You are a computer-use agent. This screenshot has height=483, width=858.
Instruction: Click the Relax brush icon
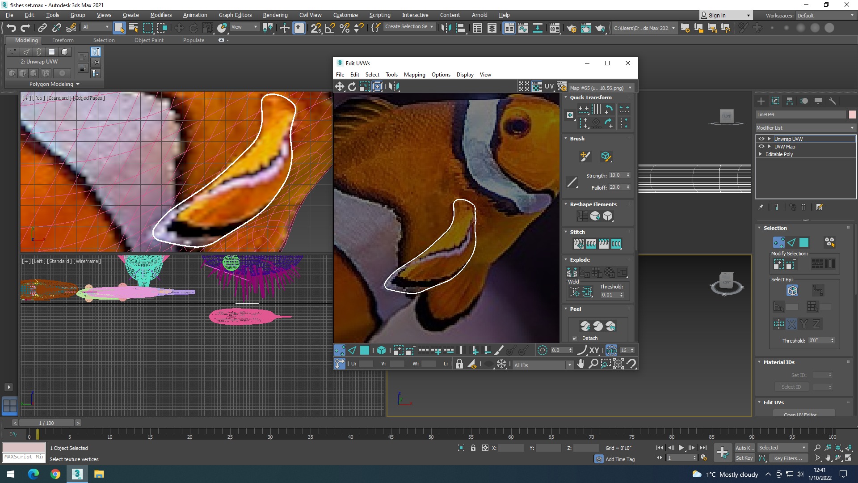tap(606, 157)
